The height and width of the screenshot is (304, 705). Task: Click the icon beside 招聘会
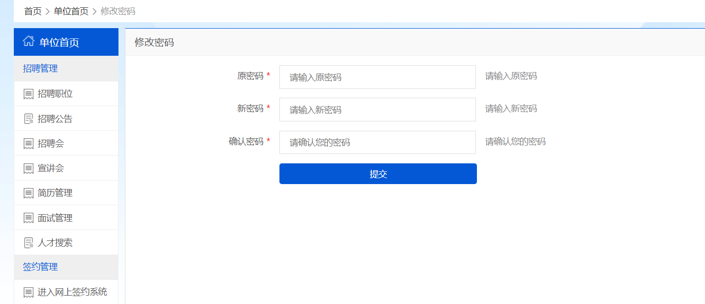click(29, 144)
